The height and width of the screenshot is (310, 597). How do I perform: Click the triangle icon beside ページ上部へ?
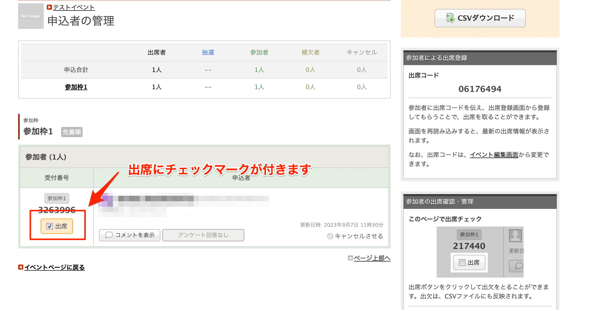click(350, 258)
